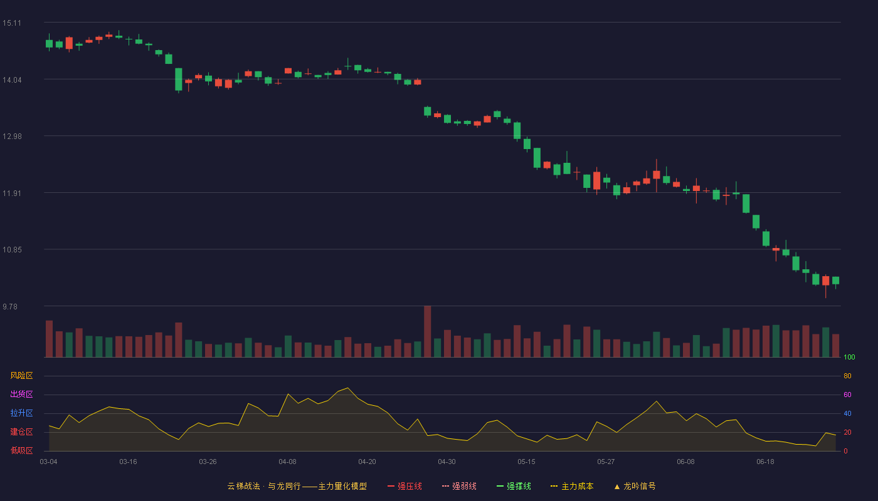878x501 pixels.
Task: Toggle the 龙吟信号 triangle legend icon
Action: click(616, 486)
